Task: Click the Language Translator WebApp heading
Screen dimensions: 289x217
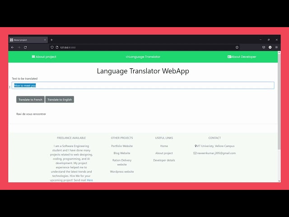Action: [x=143, y=71]
